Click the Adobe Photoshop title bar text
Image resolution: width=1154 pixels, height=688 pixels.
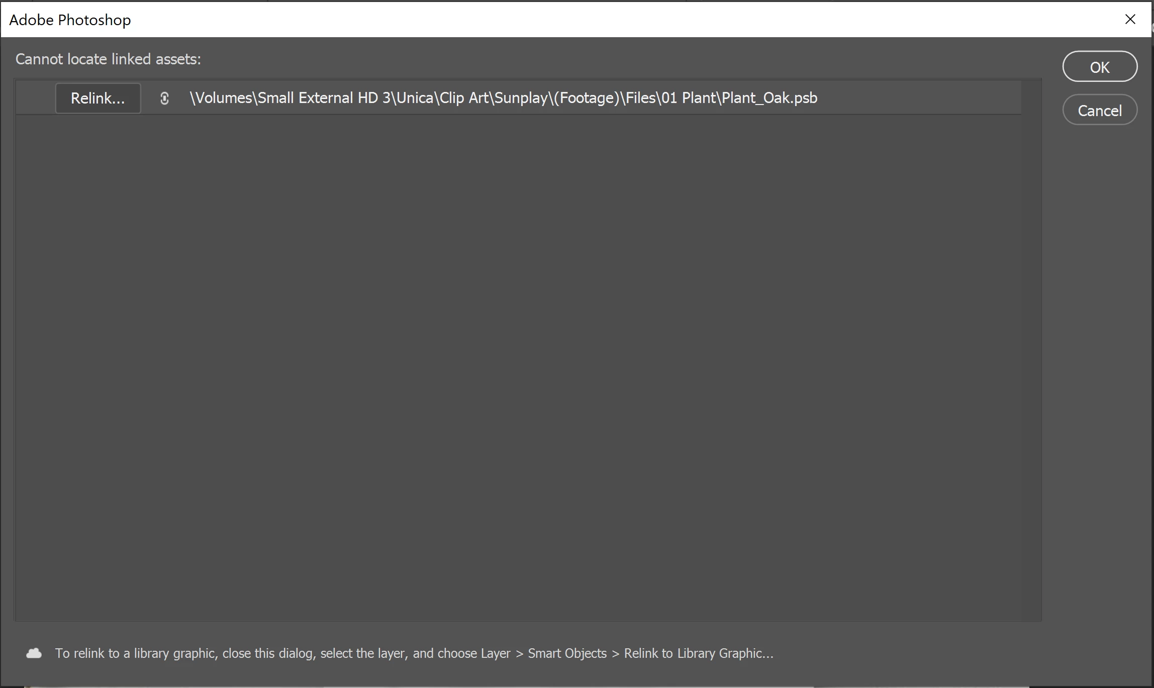(70, 20)
